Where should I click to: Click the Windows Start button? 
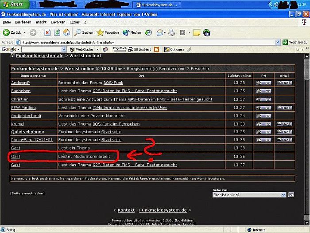pos(14,5)
